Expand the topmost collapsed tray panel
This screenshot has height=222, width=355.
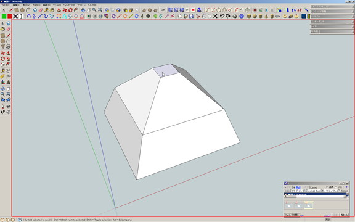tap(332, 7)
